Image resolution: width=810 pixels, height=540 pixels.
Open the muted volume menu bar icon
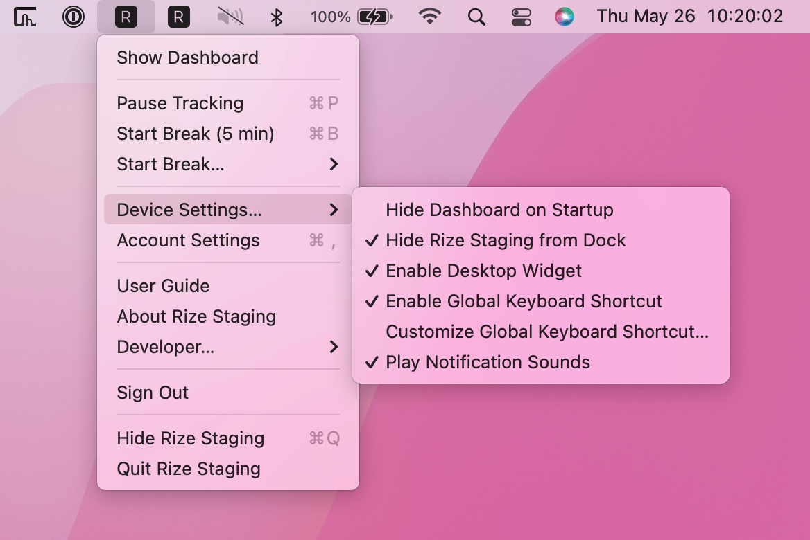230,17
